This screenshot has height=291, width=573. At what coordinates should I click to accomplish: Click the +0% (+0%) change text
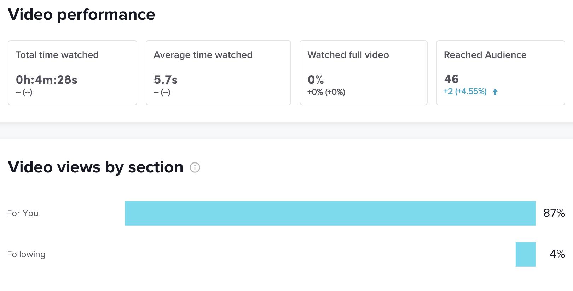point(326,92)
